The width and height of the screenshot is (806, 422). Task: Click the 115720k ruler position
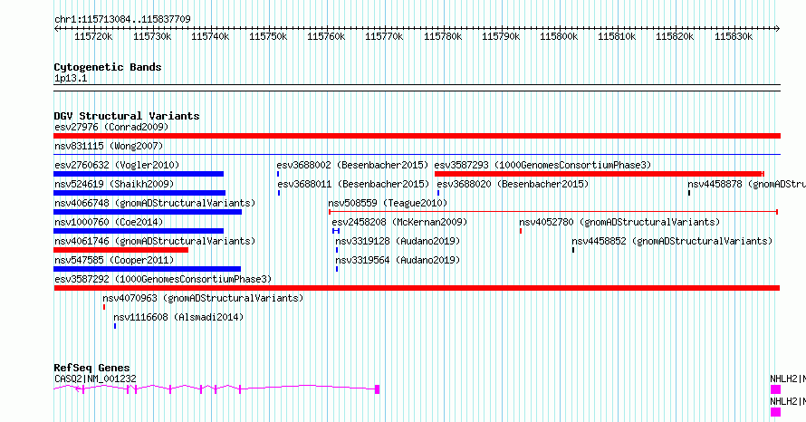93,36
